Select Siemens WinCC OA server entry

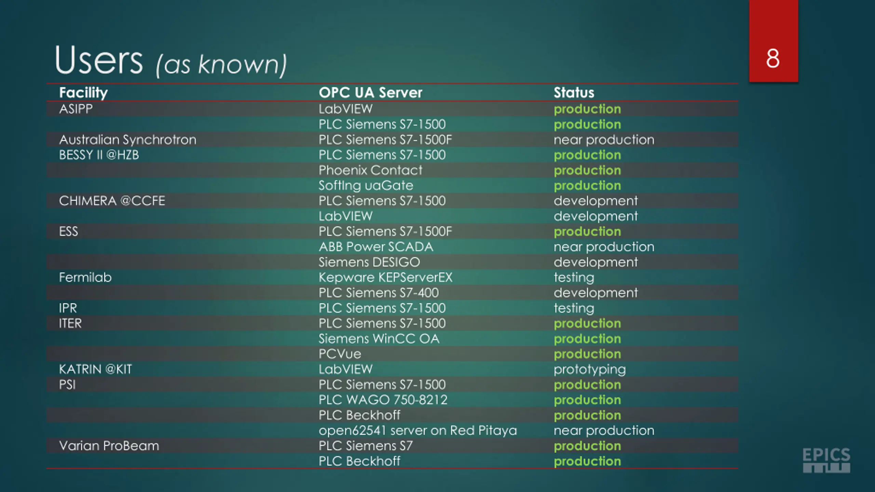click(379, 339)
